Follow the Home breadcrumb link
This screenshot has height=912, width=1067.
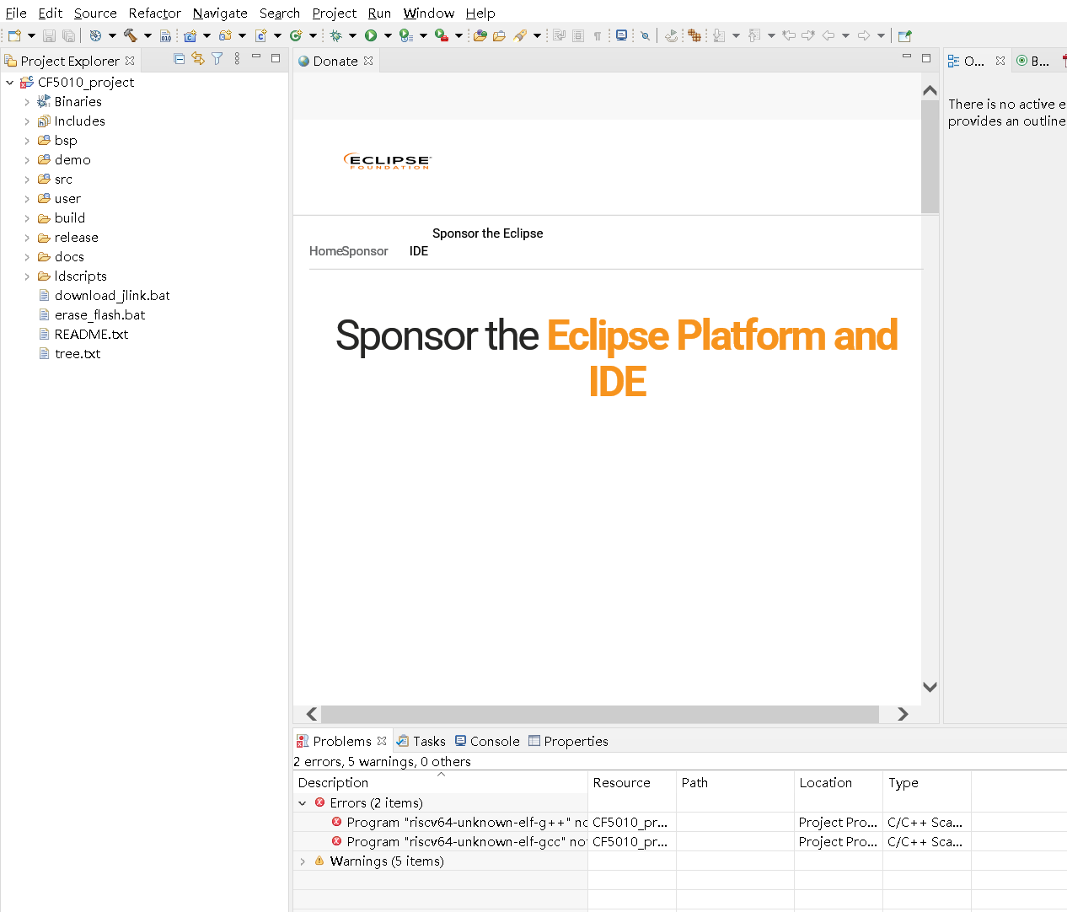tap(325, 251)
